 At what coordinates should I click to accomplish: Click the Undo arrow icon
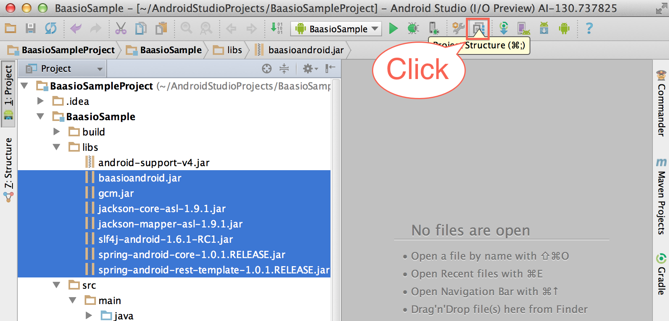(x=76, y=29)
